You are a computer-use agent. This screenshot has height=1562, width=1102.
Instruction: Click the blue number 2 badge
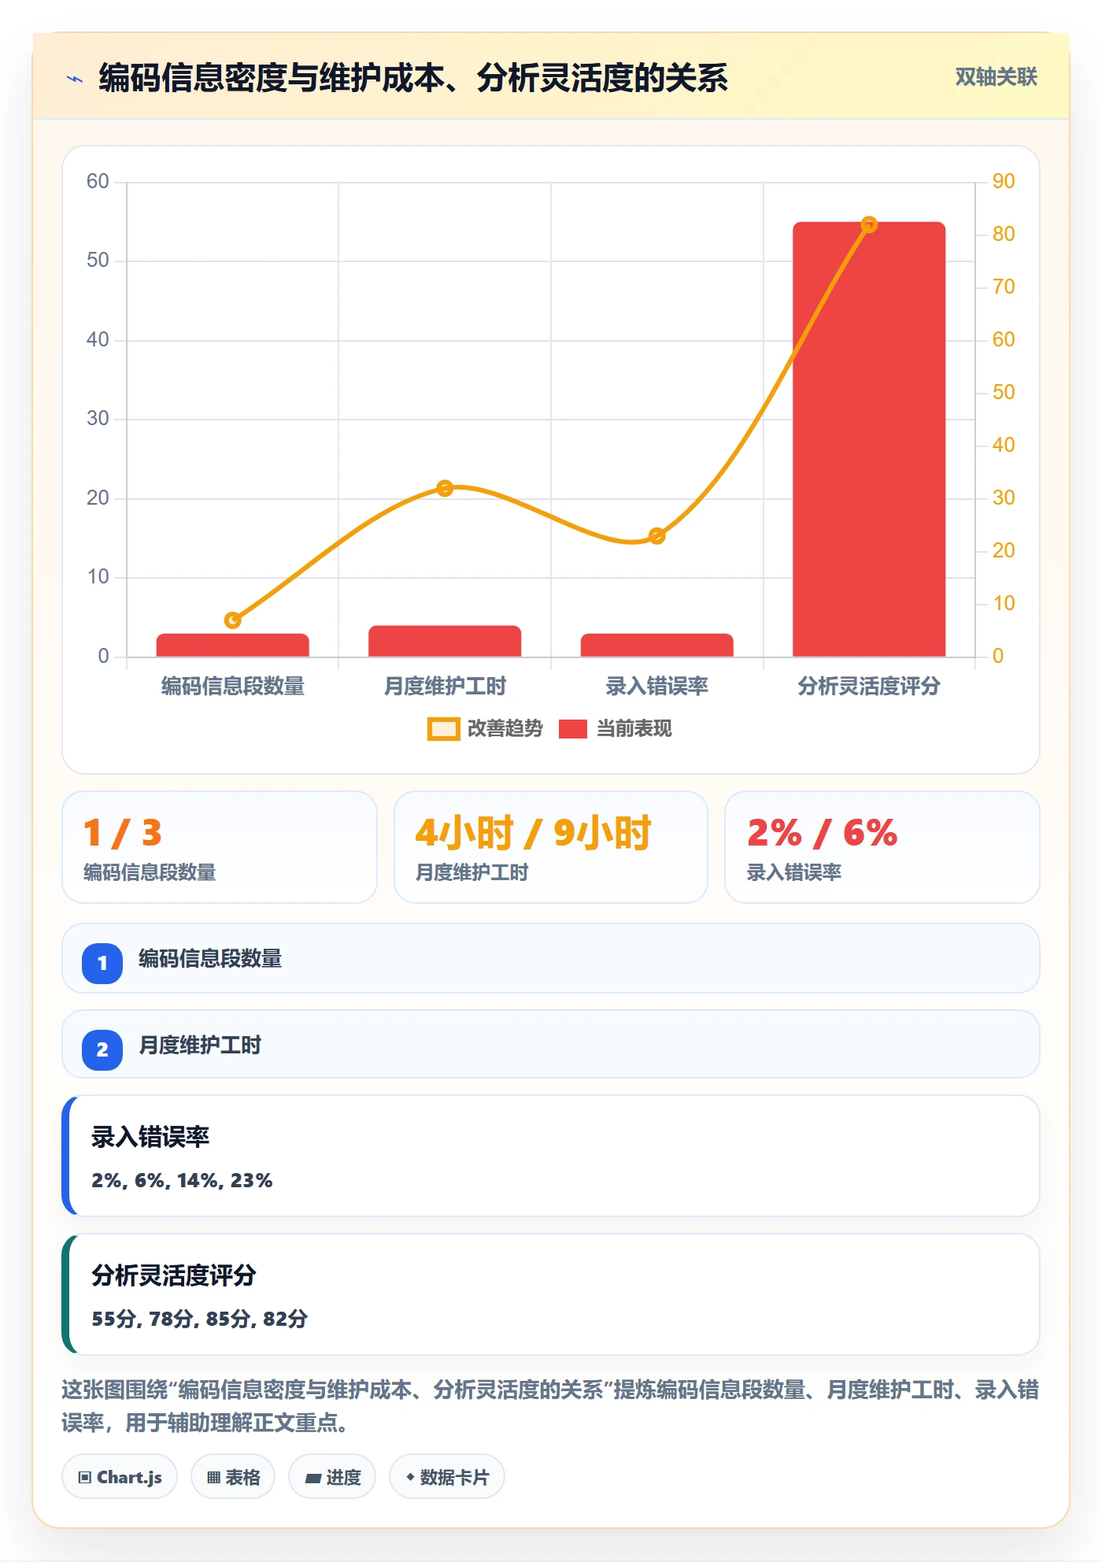click(102, 1049)
